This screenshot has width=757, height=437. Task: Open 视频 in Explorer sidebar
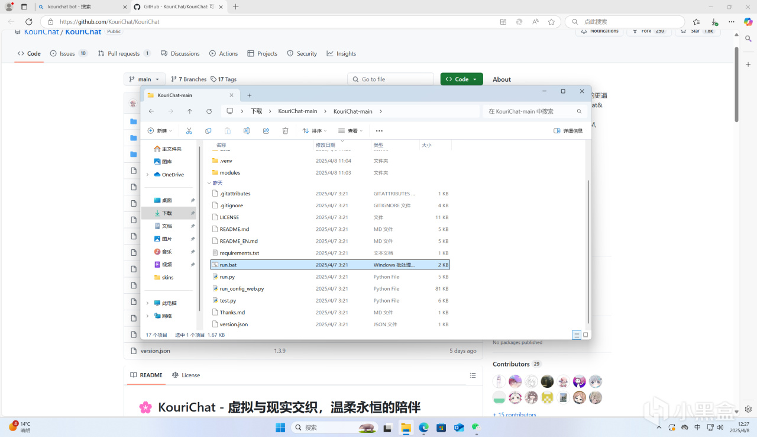(x=163, y=265)
